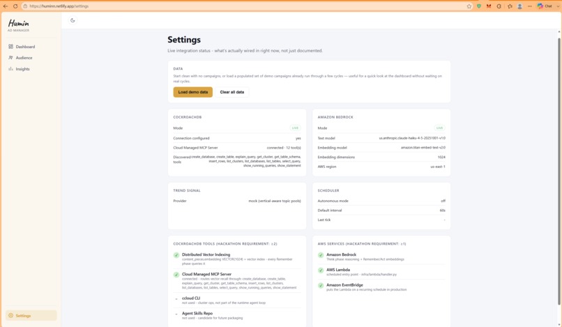Click the text model value claude-haiku-4-5
Image resolution: width=562 pixels, height=327 pixels.
[x=412, y=138]
